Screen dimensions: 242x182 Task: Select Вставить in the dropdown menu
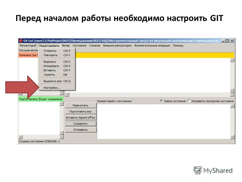pyautogui.click(x=57, y=70)
